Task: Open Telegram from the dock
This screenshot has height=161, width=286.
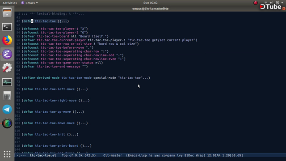Action: pos(7,109)
